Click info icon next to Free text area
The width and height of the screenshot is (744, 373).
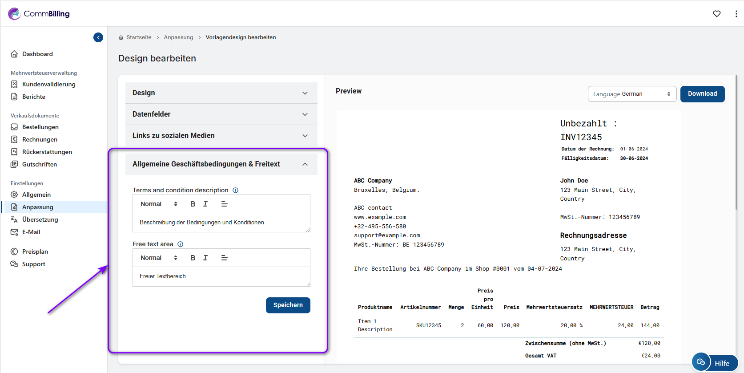coord(180,244)
